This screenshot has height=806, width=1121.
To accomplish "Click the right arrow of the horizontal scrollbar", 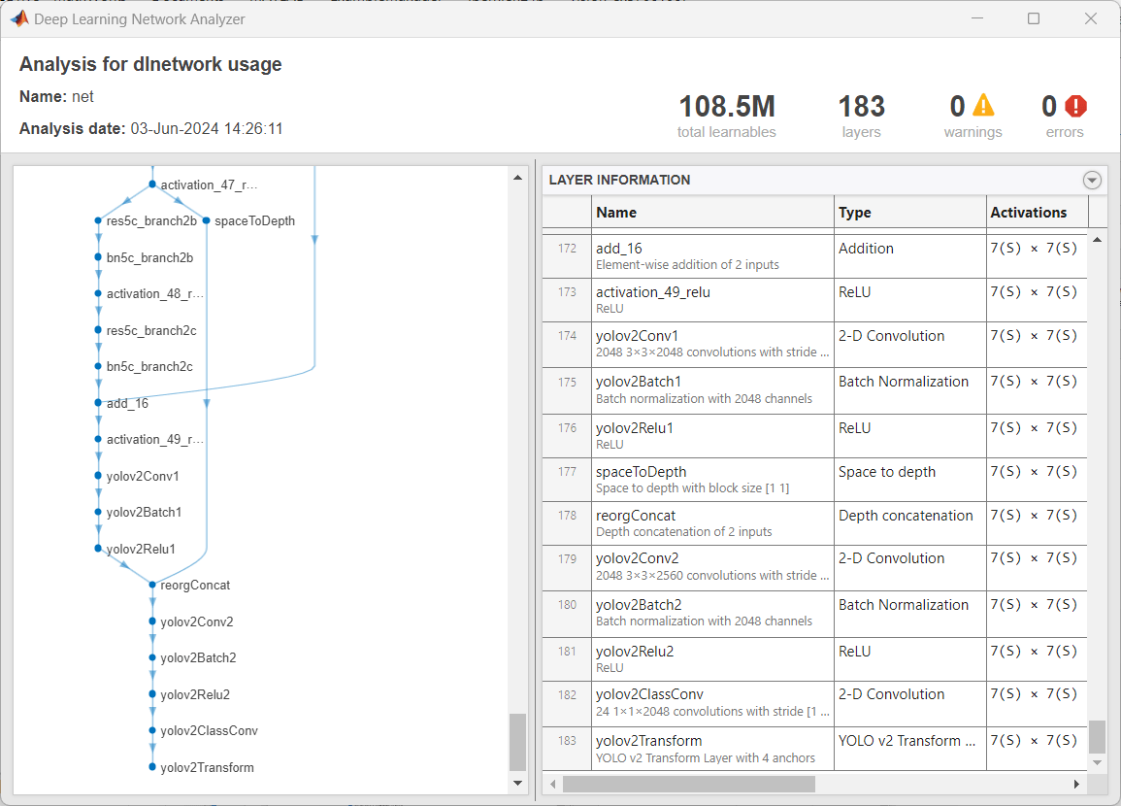I will coord(1076,784).
